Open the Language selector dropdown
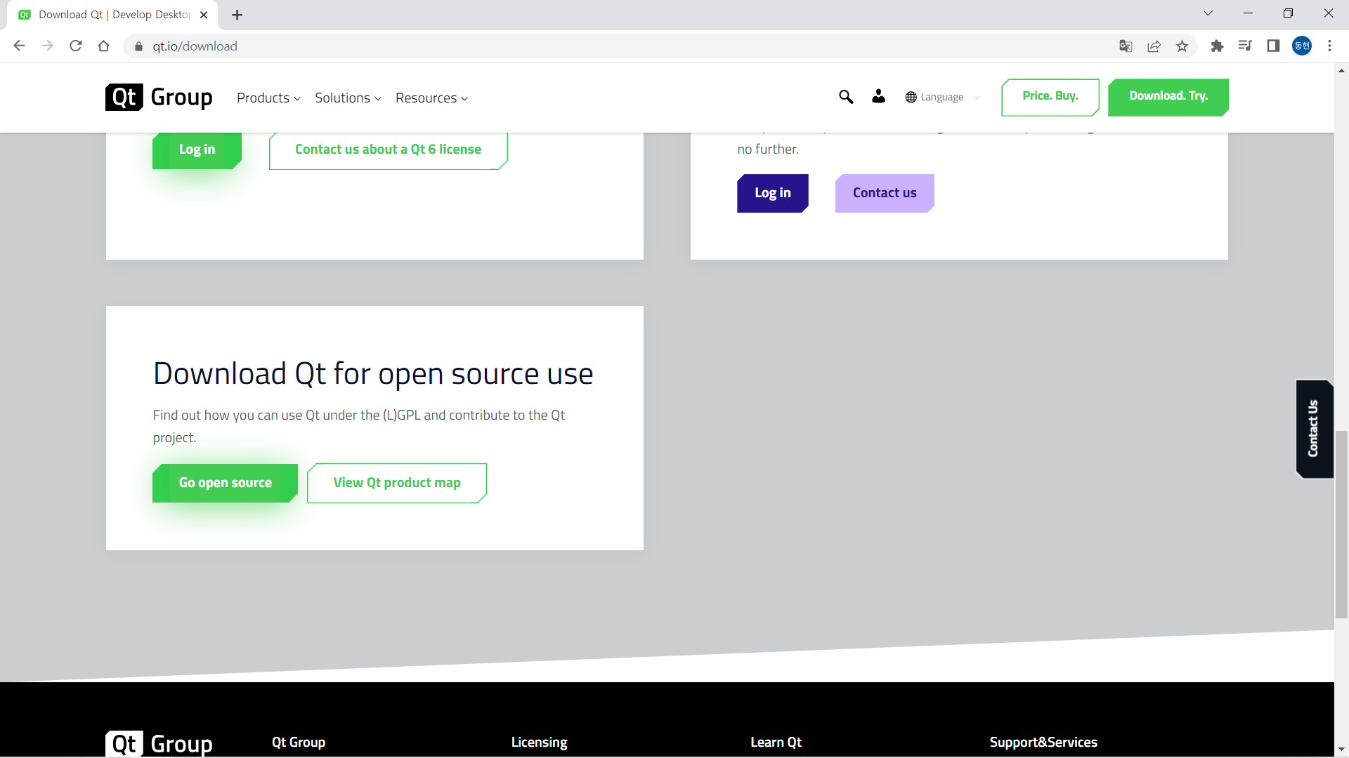 941,98
